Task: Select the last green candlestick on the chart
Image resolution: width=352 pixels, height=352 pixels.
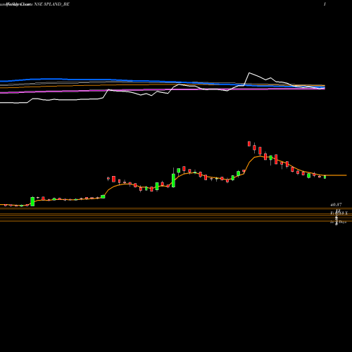Action: coord(325,177)
